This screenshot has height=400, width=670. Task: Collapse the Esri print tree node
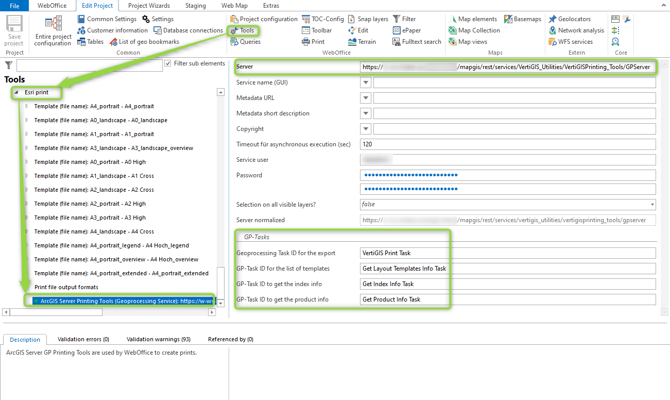[17, 93]
